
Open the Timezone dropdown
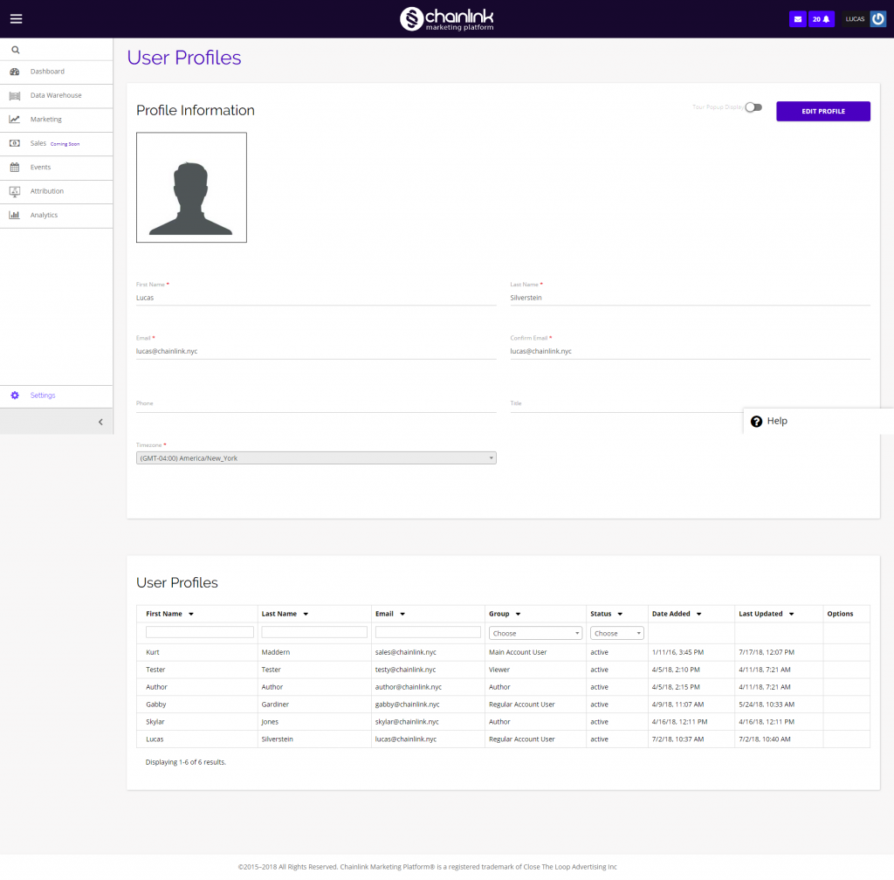[x=316, y=457]
